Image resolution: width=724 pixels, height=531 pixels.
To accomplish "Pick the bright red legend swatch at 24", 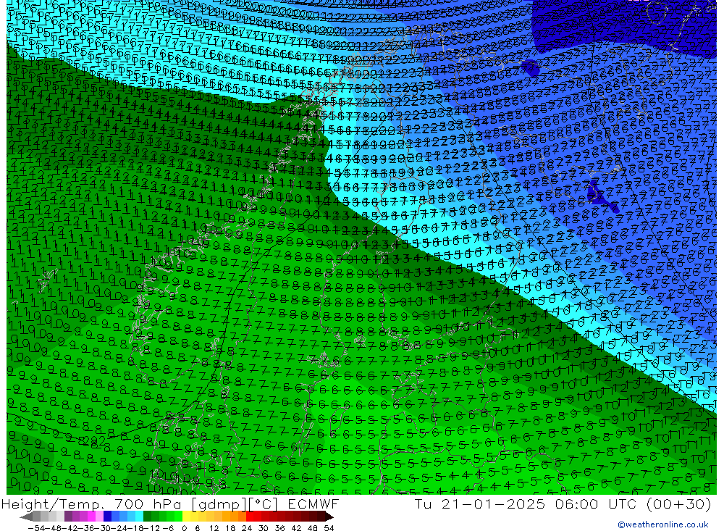I will click(250, 517).
